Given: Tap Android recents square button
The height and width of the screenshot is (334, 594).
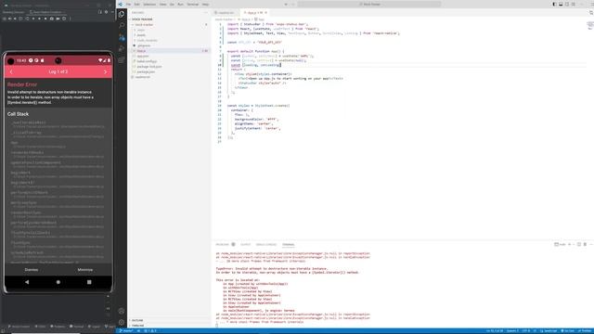Looking at the screenshot, I should pyautogui.click(x=89, y=282).
